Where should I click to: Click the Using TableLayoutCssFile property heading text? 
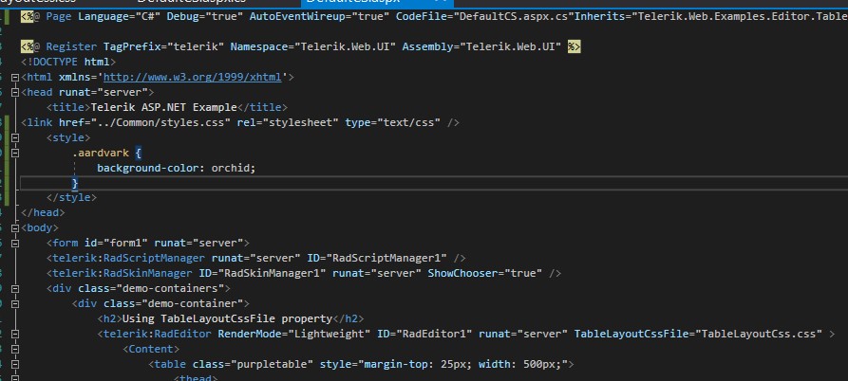pyautogui.click(x=227, y=318)
